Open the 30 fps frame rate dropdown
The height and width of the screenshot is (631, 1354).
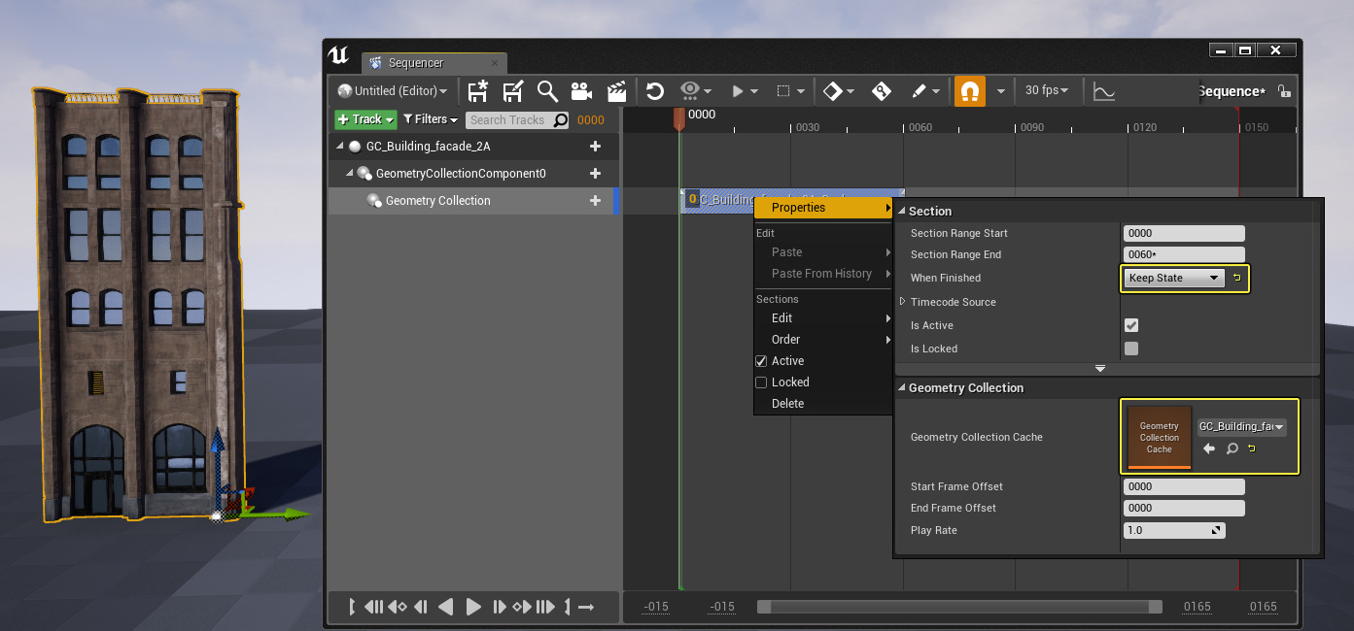[1046, 90]
